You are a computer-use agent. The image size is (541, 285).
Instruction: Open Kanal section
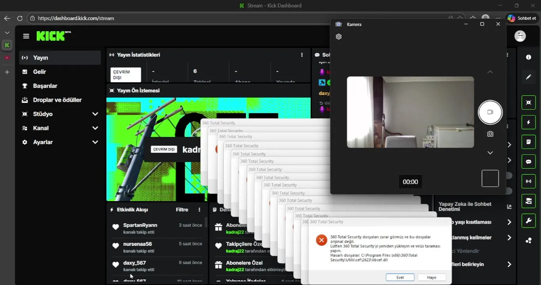tap(60, 128)
